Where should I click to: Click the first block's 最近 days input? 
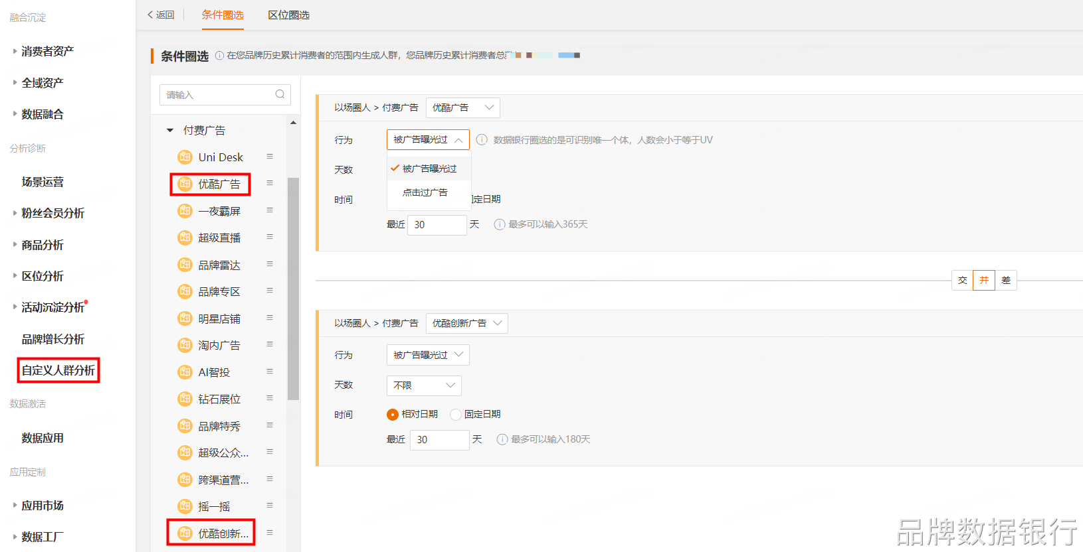[x=437, y=225]
